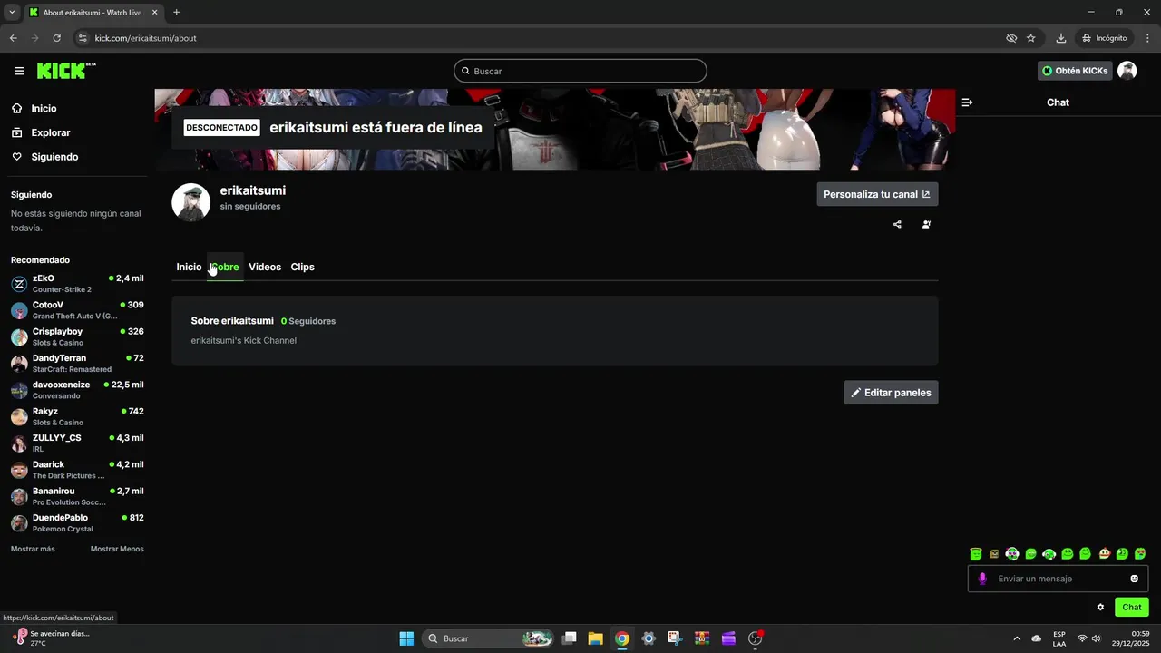Open ZULLYY_CS recommended channel

pyautogui.click(x=77, y=443)
